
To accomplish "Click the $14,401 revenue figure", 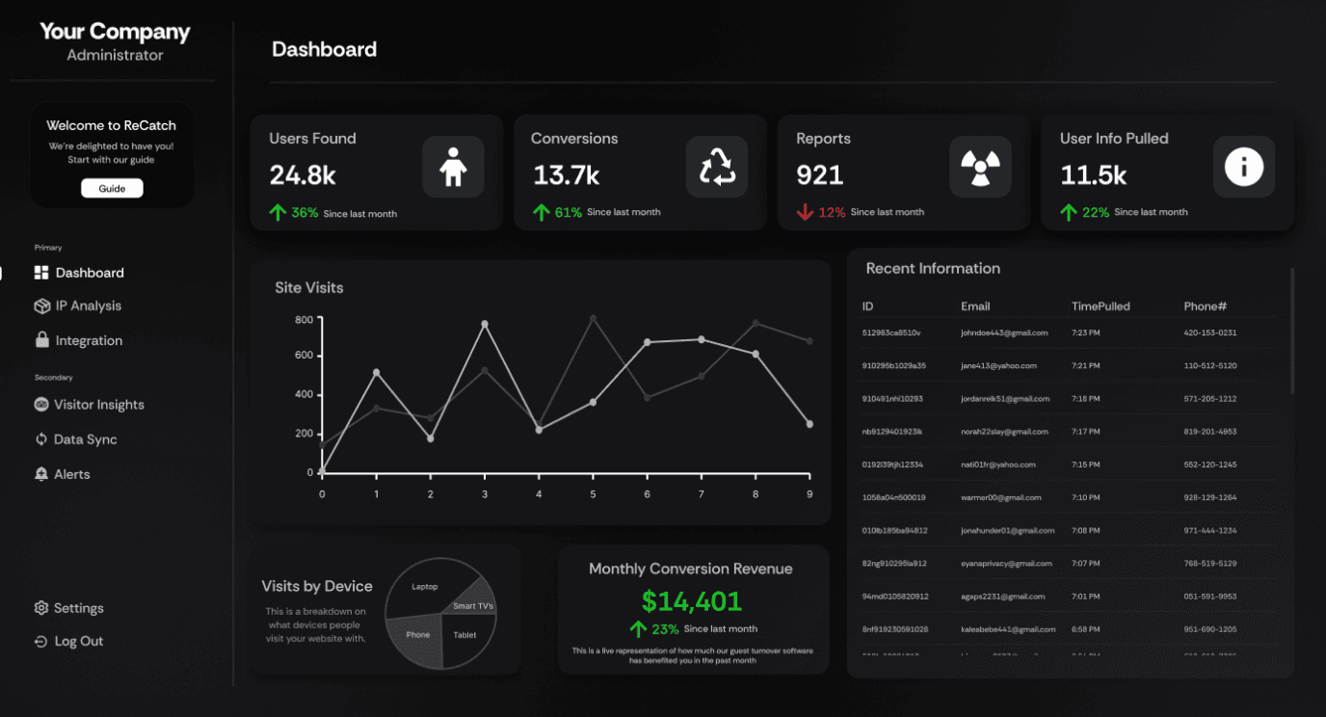I will pyautogui.click(x=692, y=601).
